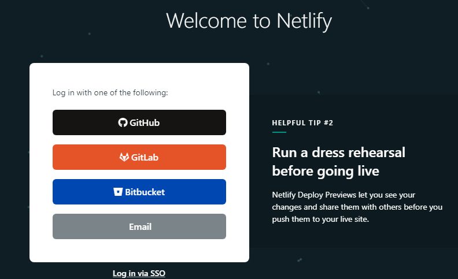
Task: Click the word Netlify in the page title
Action: [x=304, y=21]
